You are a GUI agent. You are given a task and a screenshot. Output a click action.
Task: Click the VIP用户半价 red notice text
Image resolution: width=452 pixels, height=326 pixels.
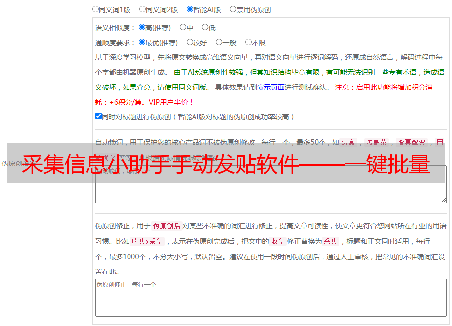coord(171,102)
